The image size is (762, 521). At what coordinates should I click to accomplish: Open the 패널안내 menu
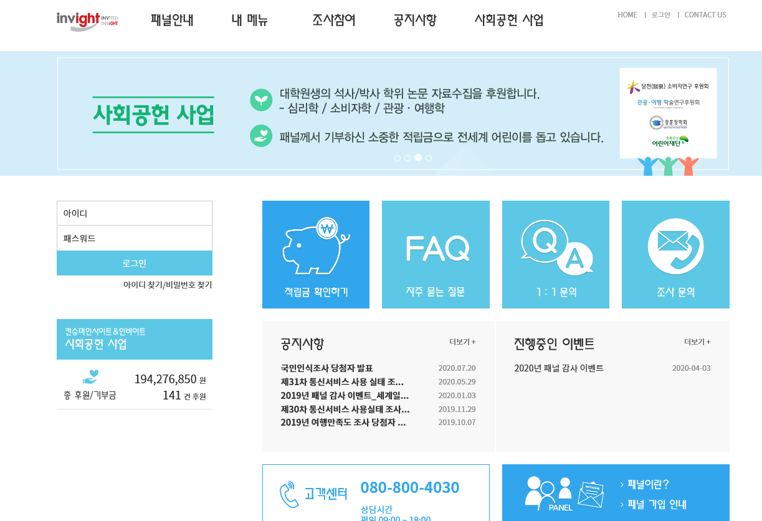(x=172, y=20)
